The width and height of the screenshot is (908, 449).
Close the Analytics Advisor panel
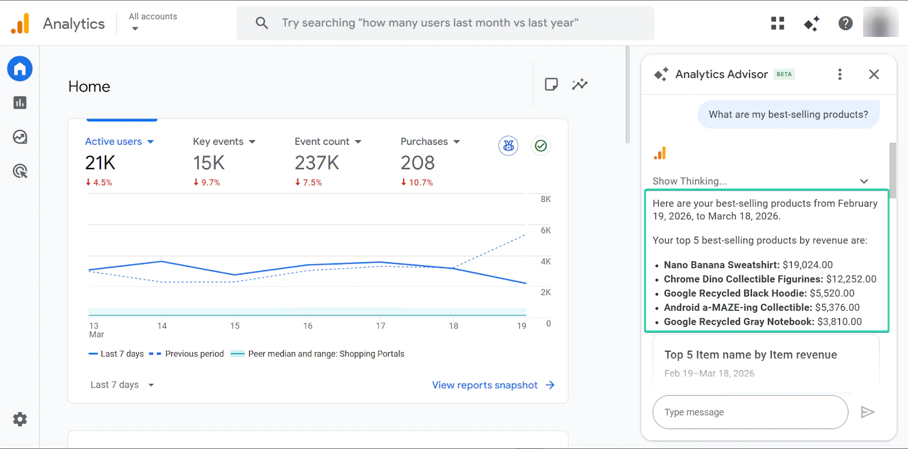(874, 74)
